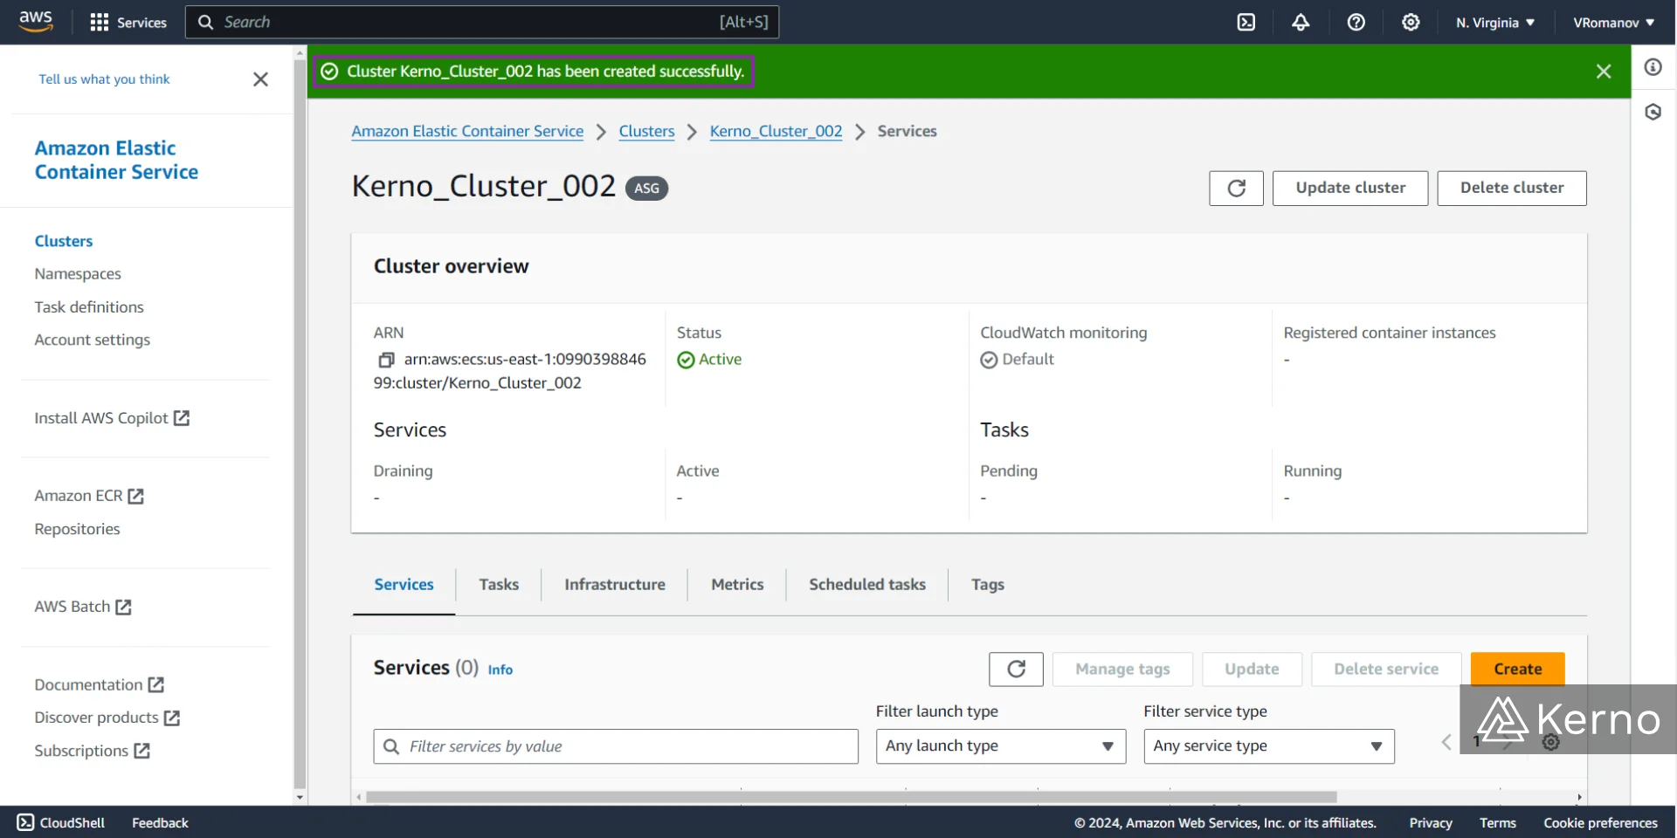Open Terms link in footer
The image size is (1677, 838).
pos(1497,822)
